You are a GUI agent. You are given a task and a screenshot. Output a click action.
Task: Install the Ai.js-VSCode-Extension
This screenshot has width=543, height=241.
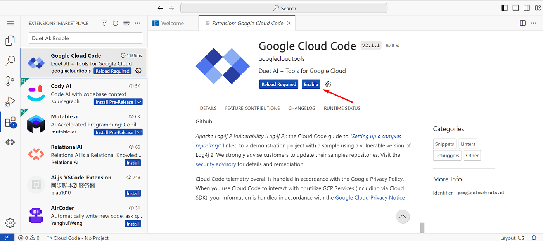pyautogui.click(x=133, y=193)
